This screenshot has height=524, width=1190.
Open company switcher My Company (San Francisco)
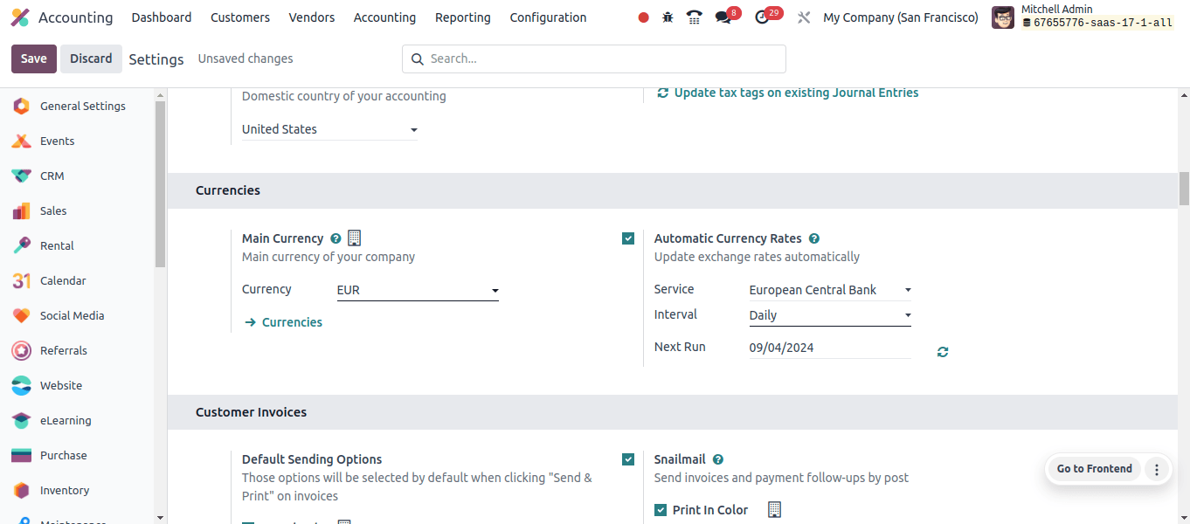click(901, 17)
